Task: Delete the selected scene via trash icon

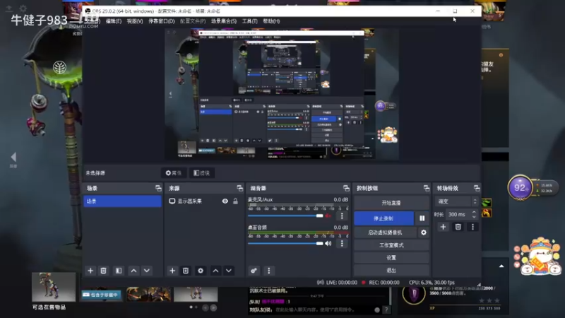Action: coord(103,271)
